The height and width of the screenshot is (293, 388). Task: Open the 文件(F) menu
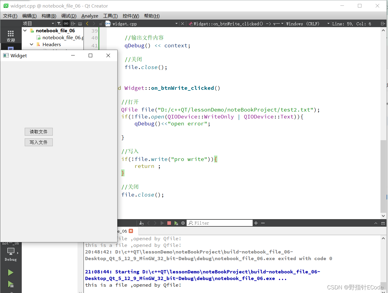pyautogui.click(x=10, y=16)
